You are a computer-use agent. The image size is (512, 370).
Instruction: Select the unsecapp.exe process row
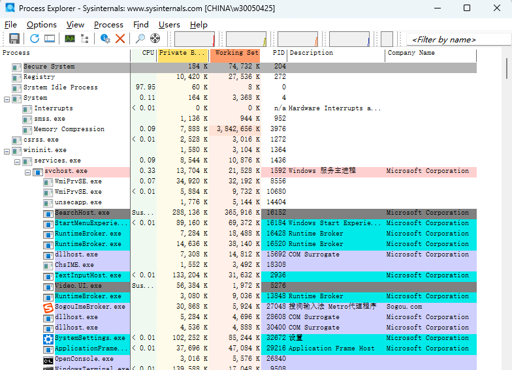238,202
